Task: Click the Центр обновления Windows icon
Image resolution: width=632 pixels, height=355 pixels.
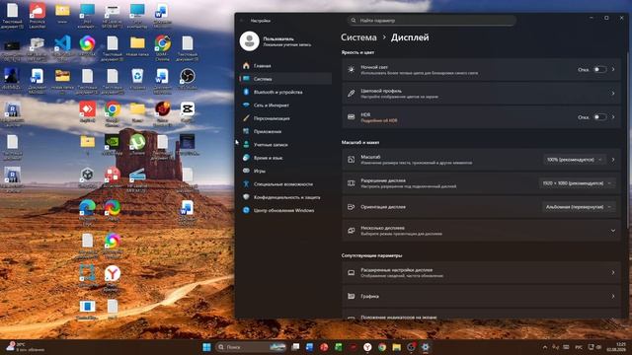Action: [x=246, y=210]
